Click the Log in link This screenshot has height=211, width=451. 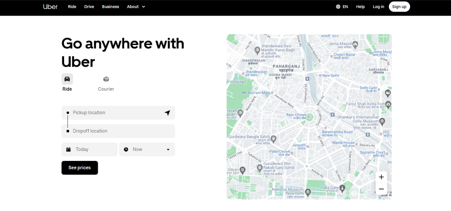[378, 7]
